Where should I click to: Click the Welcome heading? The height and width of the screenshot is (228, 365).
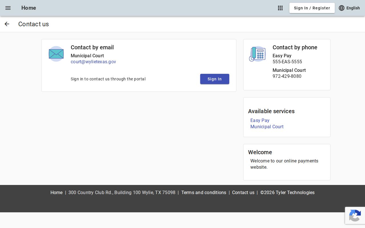(x=260, y=152)
